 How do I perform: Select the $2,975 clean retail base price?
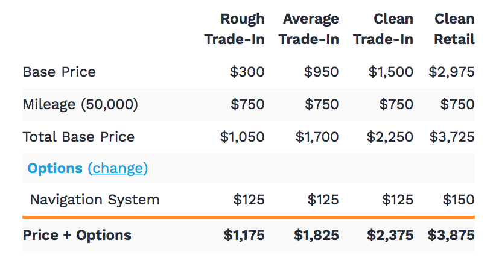click(451, 72)
